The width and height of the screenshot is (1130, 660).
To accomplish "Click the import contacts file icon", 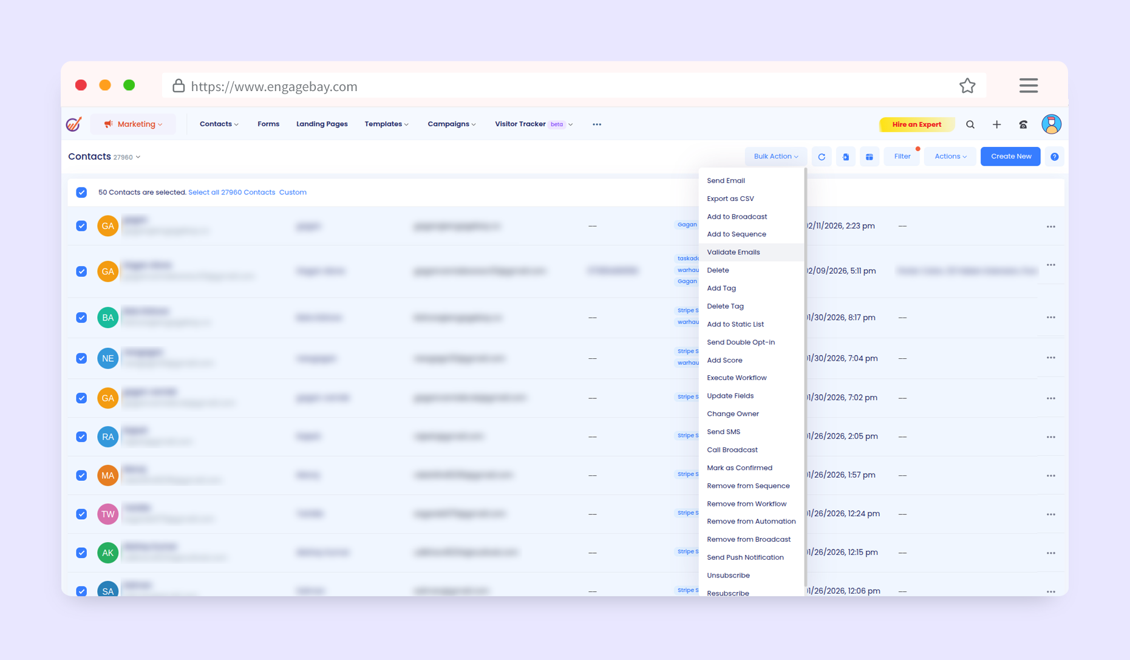I will point(845,157).
